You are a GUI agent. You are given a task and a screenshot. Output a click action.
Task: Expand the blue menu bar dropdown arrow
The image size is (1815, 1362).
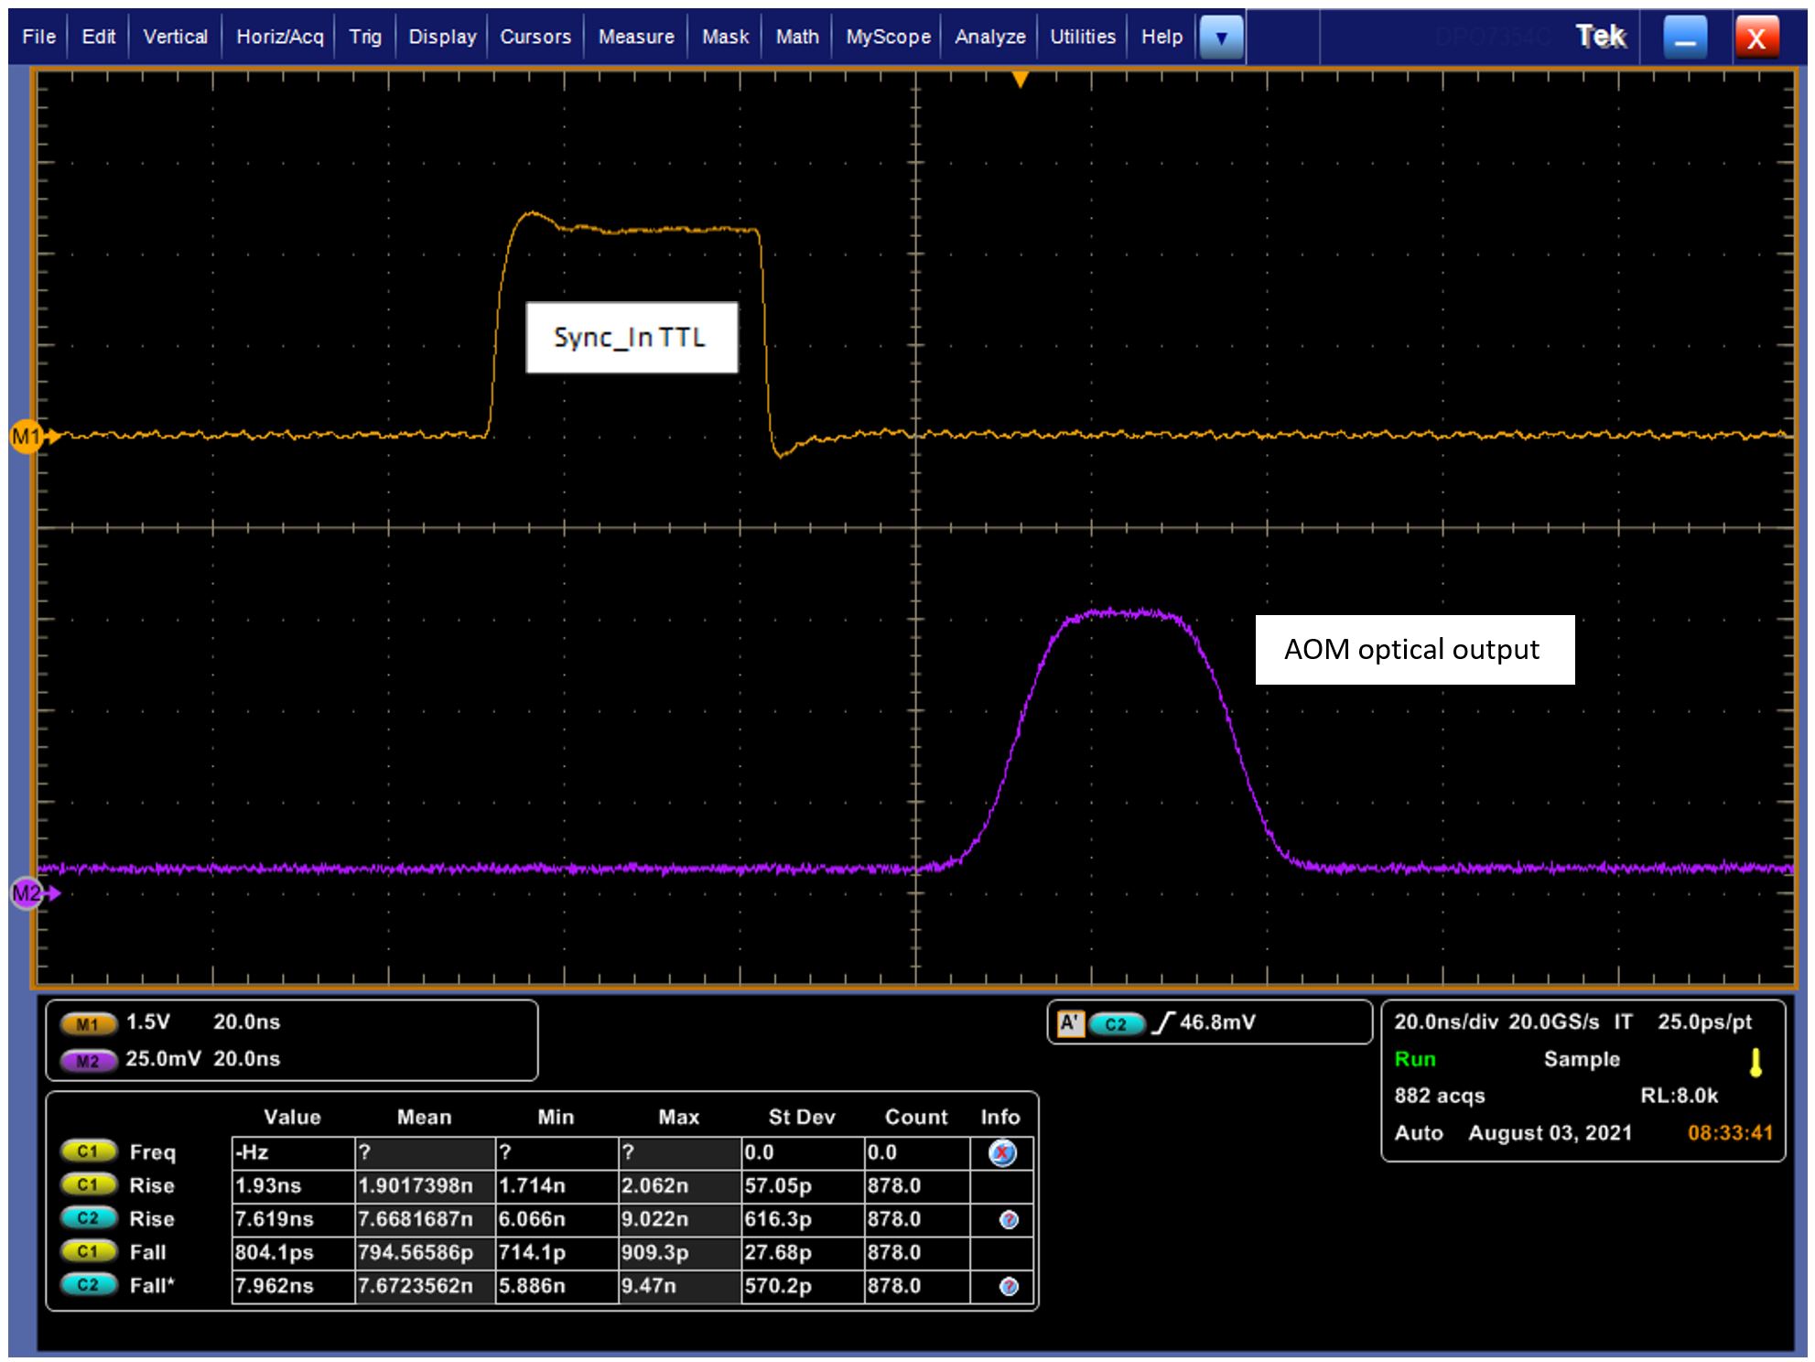1221,38
